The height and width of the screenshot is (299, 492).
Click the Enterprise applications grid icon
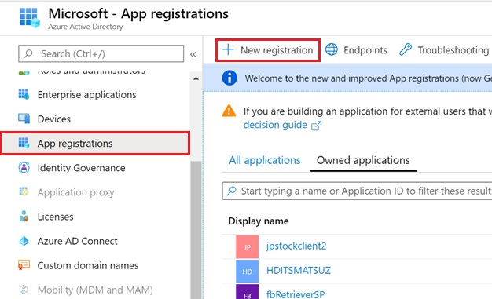pos(24,94)
